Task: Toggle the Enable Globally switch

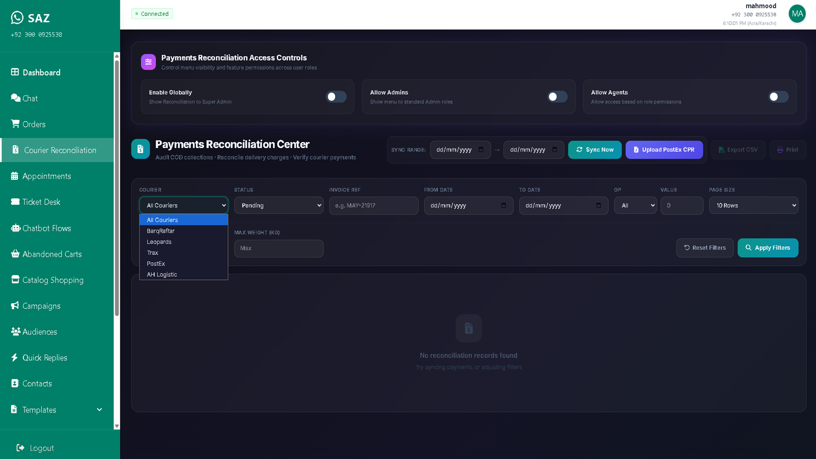Action: pyautogui.click(x=336, y=96)
